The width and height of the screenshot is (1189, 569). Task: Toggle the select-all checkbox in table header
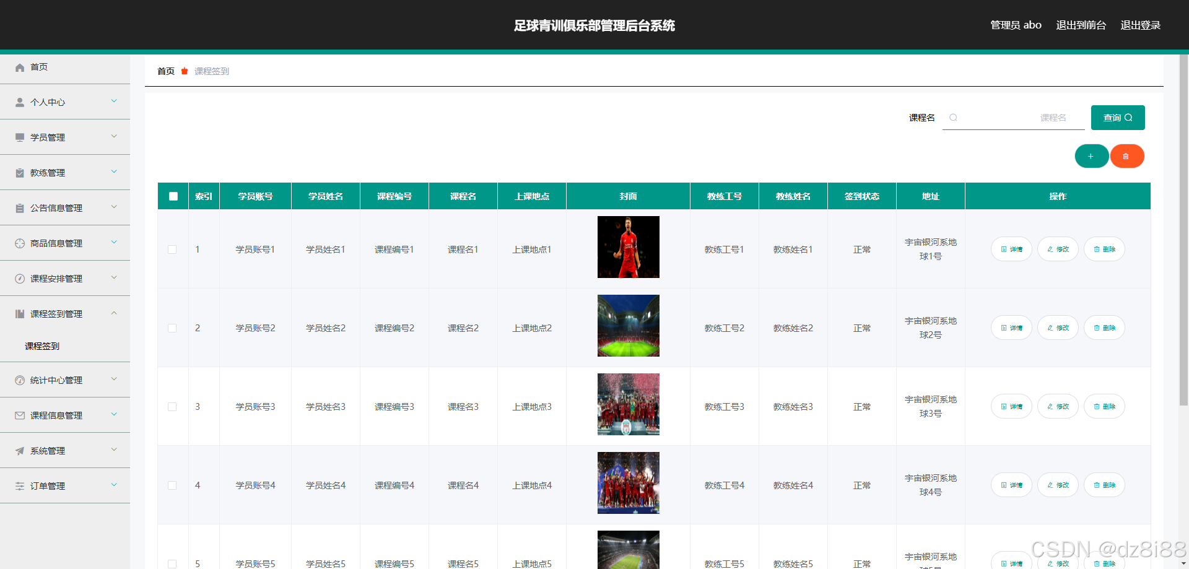point(173,196)
